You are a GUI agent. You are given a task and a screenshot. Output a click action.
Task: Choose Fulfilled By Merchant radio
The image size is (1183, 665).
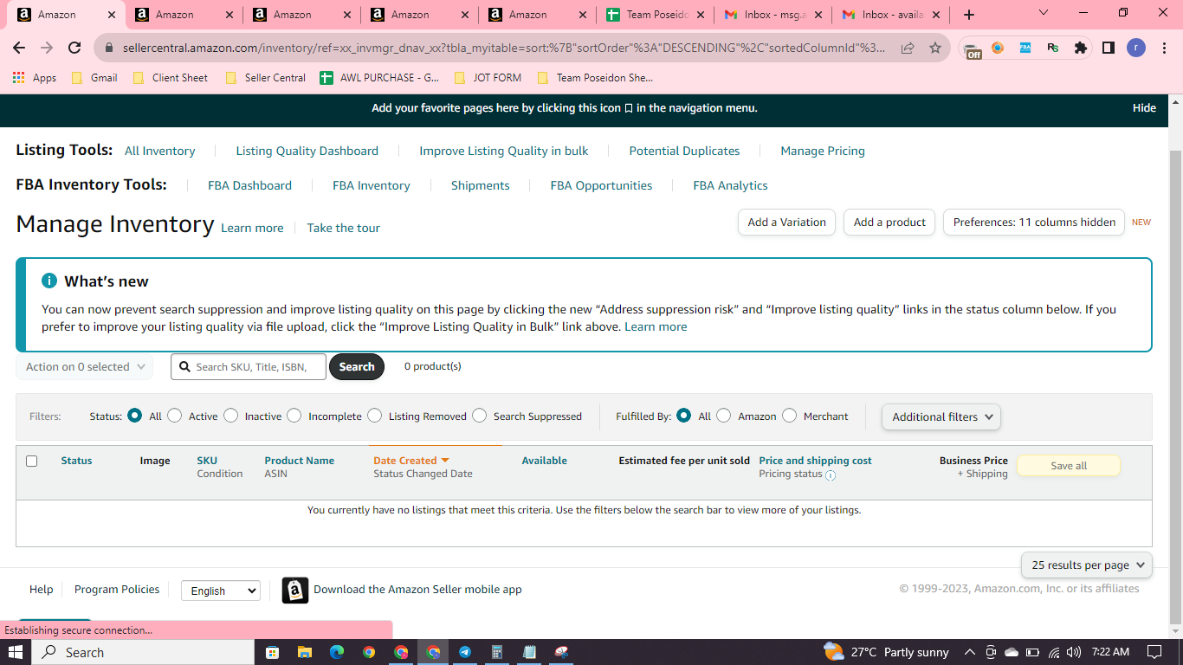[790, 416]
